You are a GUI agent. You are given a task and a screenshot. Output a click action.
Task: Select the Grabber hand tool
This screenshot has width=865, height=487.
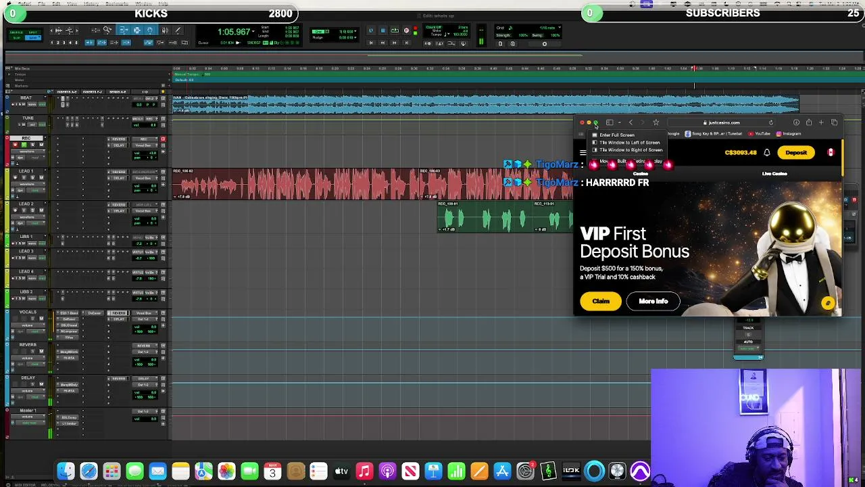click(x=150, y=30)
